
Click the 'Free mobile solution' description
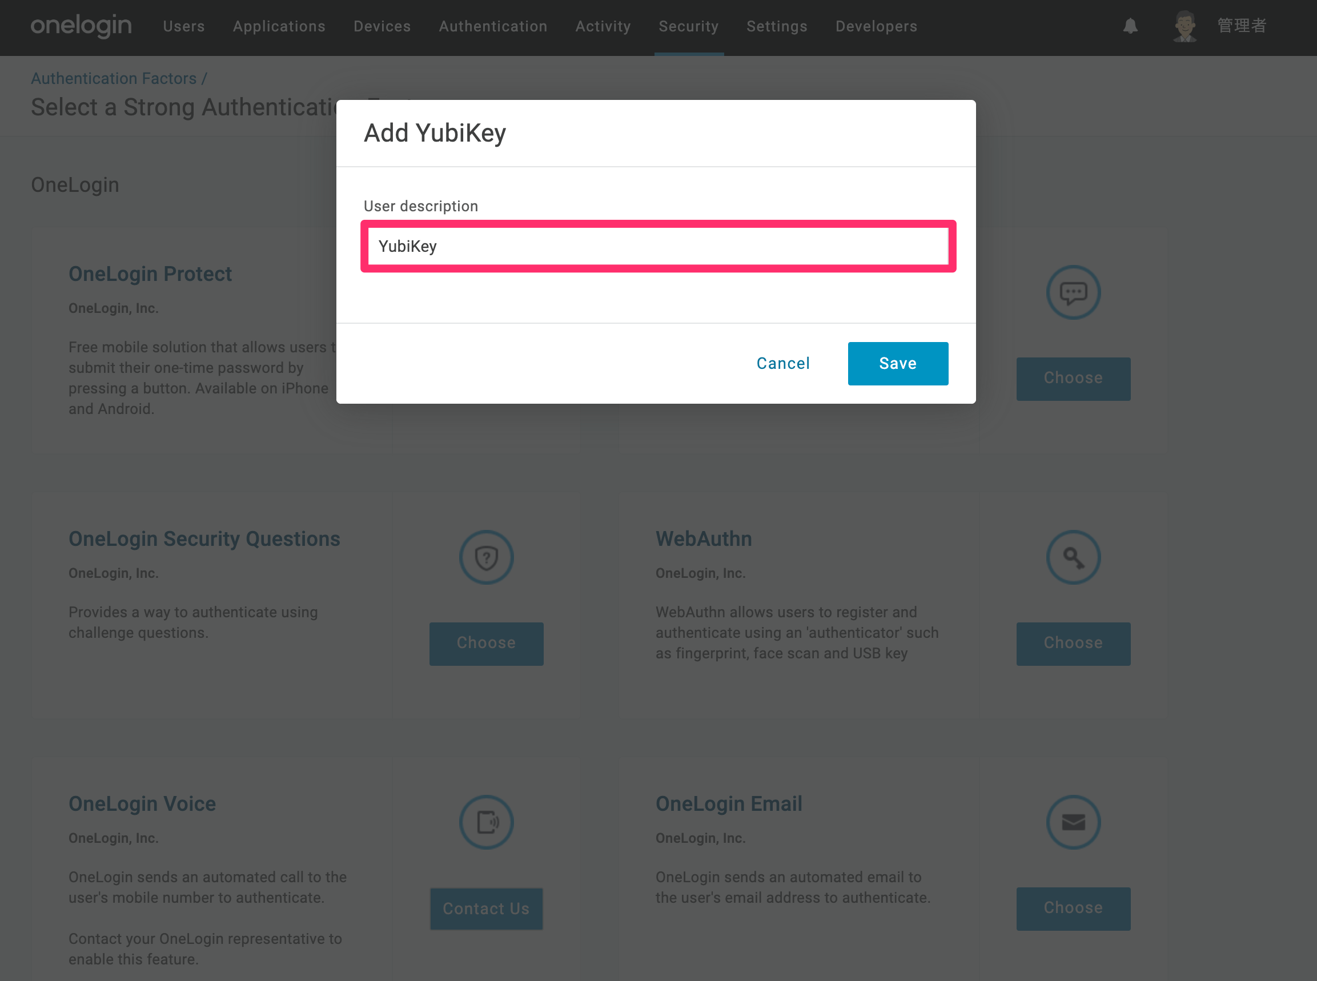[202, 377]
